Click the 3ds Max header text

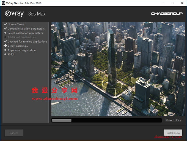coord(37,14)
